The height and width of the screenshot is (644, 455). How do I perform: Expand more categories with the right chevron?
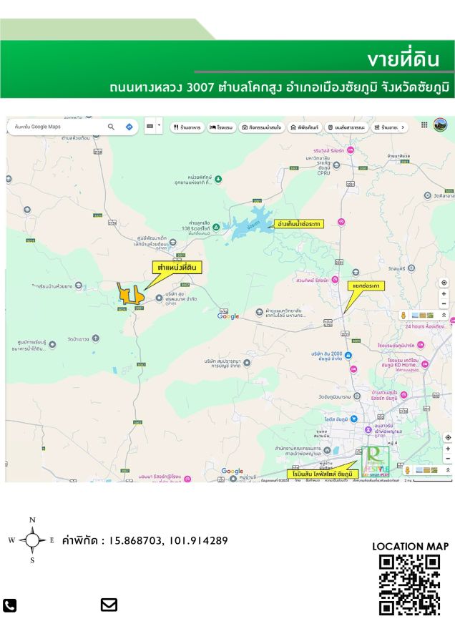(x=403, y=127)
